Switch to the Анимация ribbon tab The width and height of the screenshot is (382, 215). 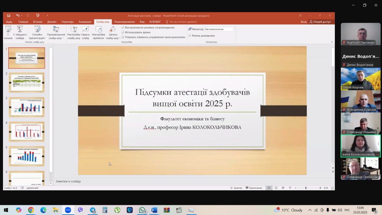85,22
